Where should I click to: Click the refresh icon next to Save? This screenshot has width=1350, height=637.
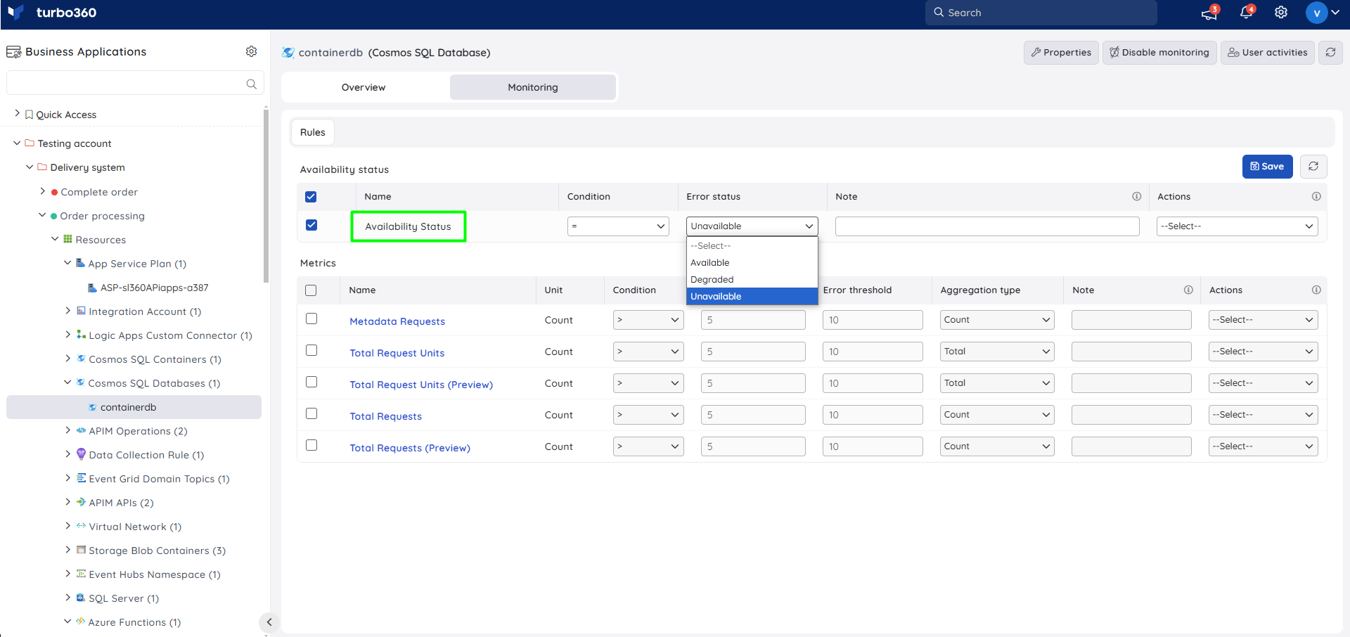tap(1313, 167)
